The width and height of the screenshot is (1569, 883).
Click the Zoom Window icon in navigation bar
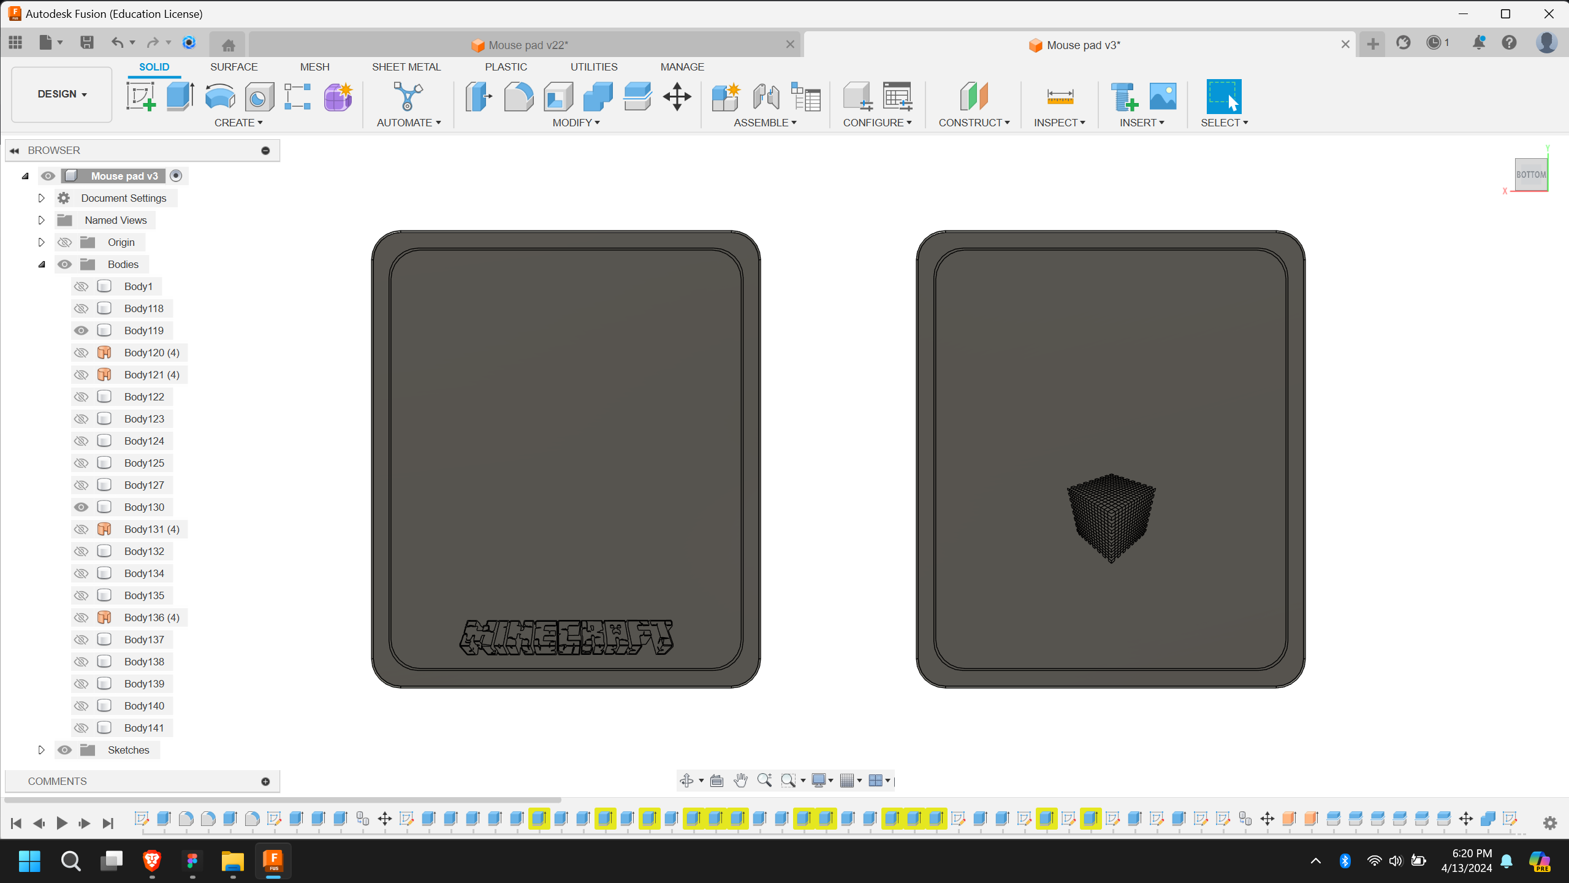point(788,781)
